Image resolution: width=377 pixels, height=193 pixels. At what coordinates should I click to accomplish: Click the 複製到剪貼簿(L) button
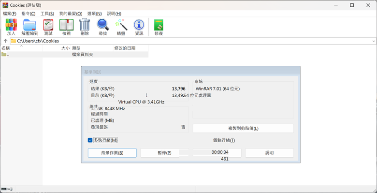pos(243,128)
